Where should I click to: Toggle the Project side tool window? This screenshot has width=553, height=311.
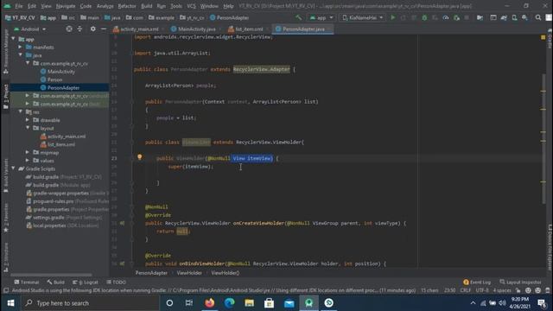coord(6,97)
